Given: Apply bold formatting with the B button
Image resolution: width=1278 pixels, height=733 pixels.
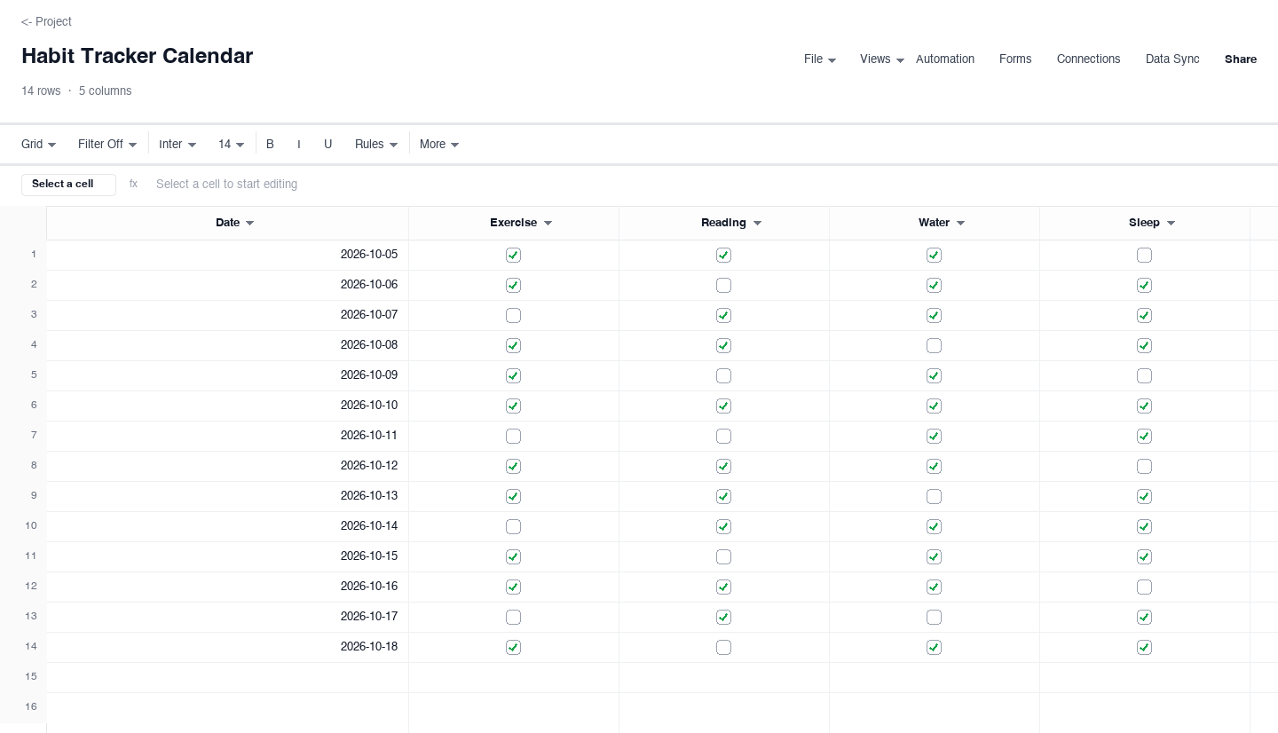Looking at the screenshot, I should tap(270, 144).
